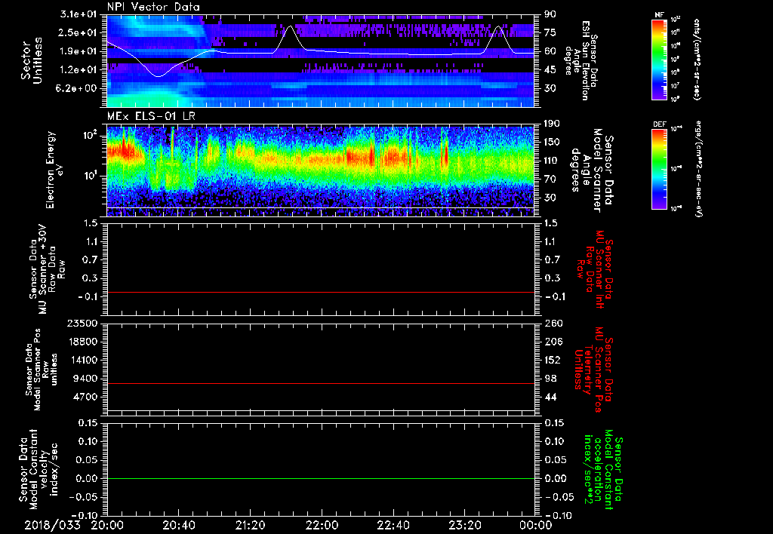Screen dimensions: 773x534
Task: Click the 110 scanner angle tick
Action: [x=552, y=161]
